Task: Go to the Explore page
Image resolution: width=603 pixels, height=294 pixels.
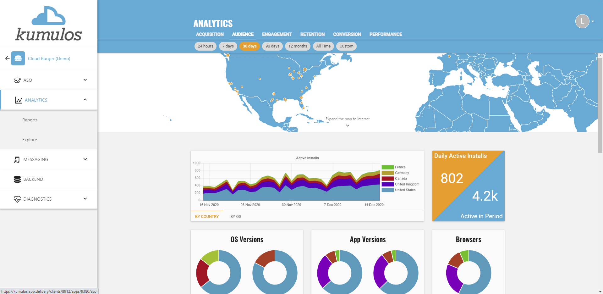Action: click(x=30, y=140)
